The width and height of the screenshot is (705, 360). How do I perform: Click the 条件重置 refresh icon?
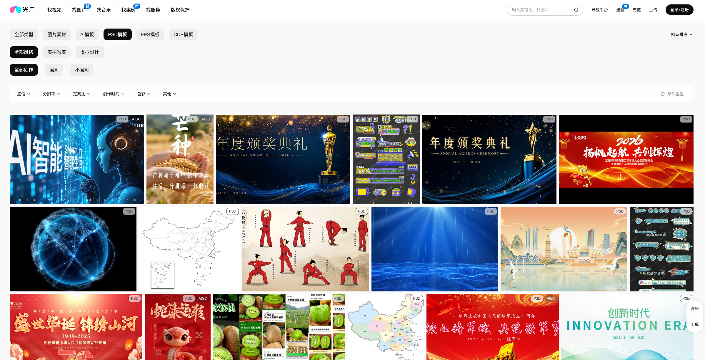point(662,94)
